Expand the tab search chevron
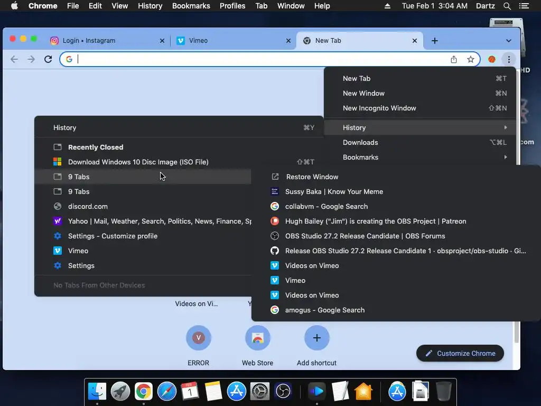Viewport: 541px width, 406px height. pos(509,41)
